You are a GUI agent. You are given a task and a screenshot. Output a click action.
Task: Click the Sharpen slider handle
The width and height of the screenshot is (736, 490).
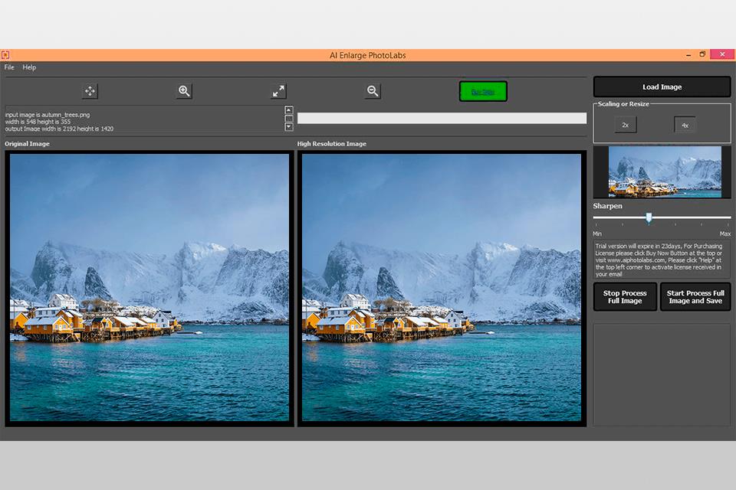649,218
